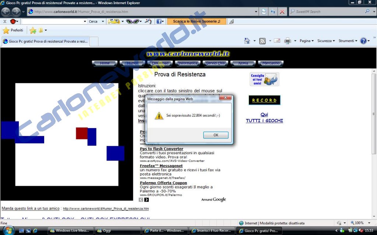Viewport: 377px width, 235px height.
Task: Open a new blank tab
Action: coord(94,41)
